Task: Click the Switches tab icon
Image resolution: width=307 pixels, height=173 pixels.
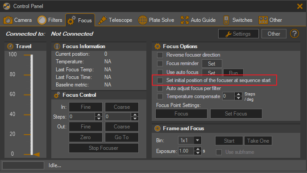Action: tap(226, 20)
